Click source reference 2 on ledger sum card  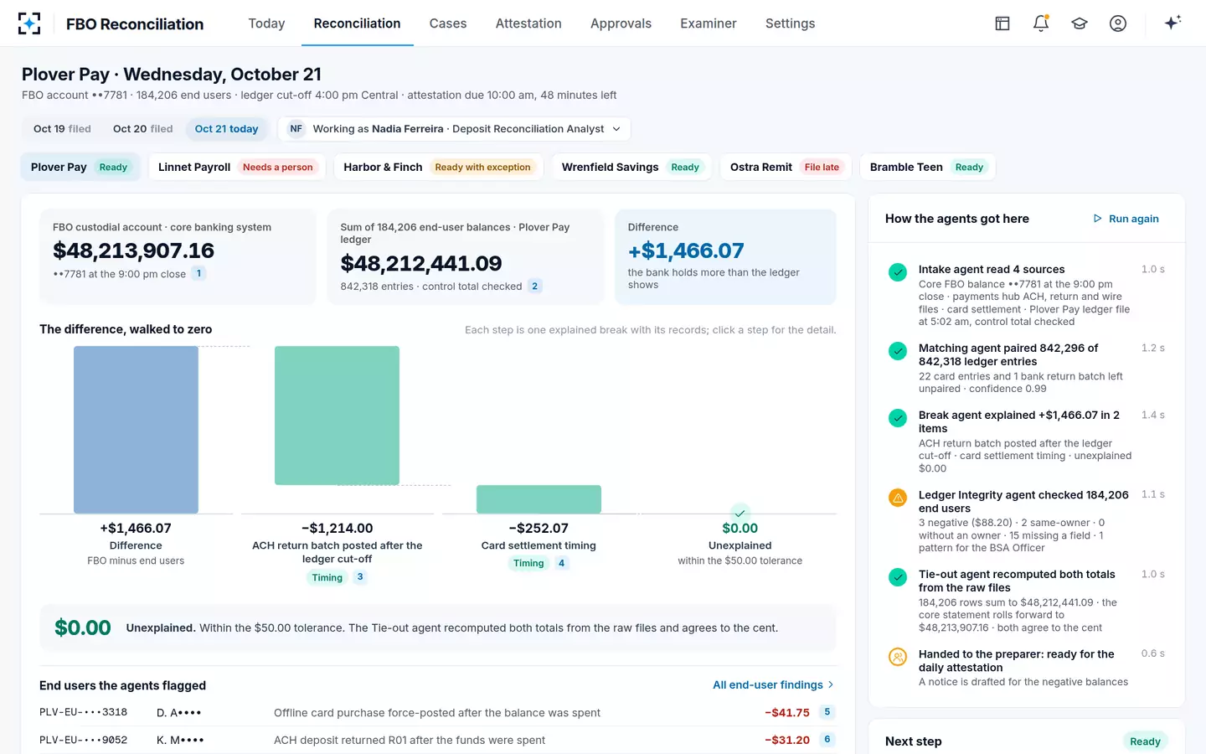coord(535,286)
